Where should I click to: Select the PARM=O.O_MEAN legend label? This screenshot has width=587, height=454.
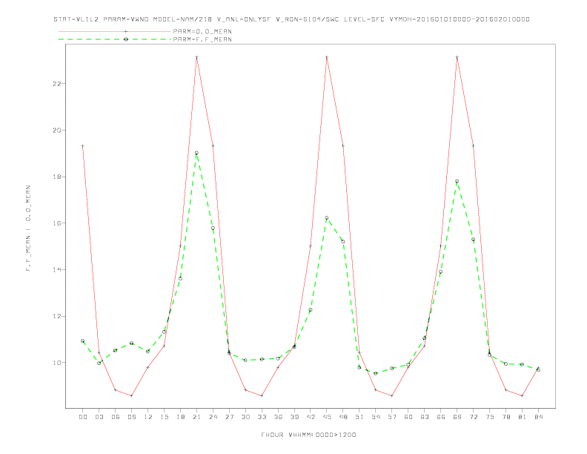click(202, 31)
